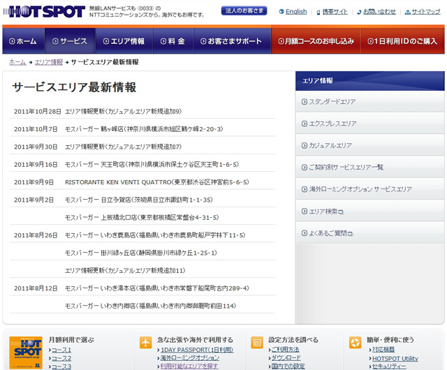Click 月額コースのお申し込み red tab
Viewport: 447px width, 370px height.
tap(316, 41)
